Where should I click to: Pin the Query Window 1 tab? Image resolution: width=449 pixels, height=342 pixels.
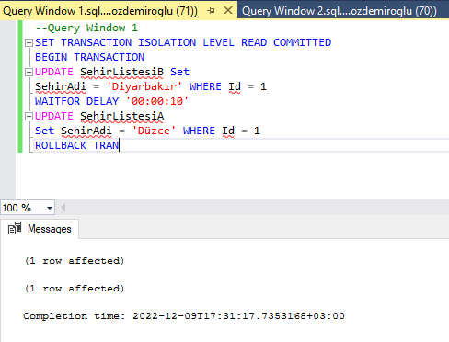coord(211,11)
